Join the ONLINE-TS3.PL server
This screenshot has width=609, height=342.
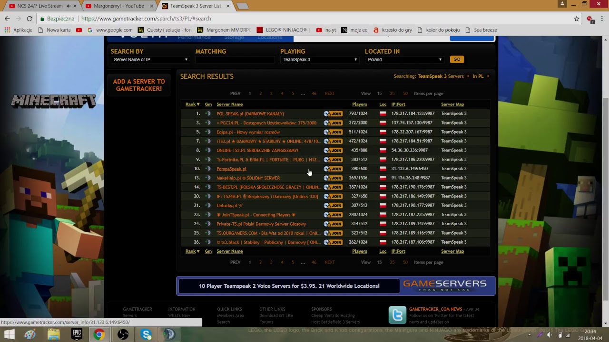pyautogui.click(x=333, y=150)
